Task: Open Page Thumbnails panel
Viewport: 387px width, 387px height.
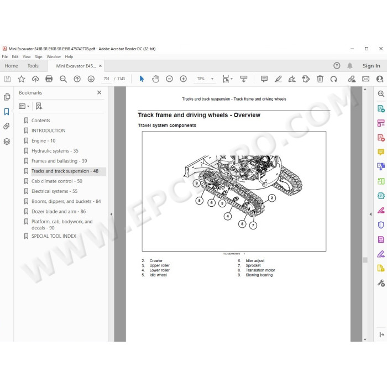Action: 7,97
